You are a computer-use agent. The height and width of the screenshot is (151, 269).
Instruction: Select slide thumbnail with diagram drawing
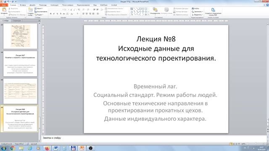(x=20, y=36)
